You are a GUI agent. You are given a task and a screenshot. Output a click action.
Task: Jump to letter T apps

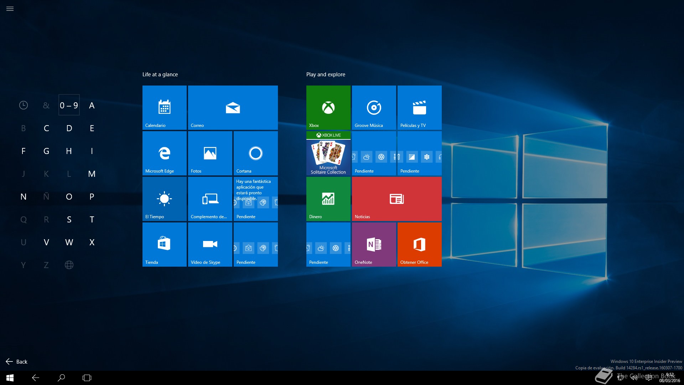pos(92,219)
